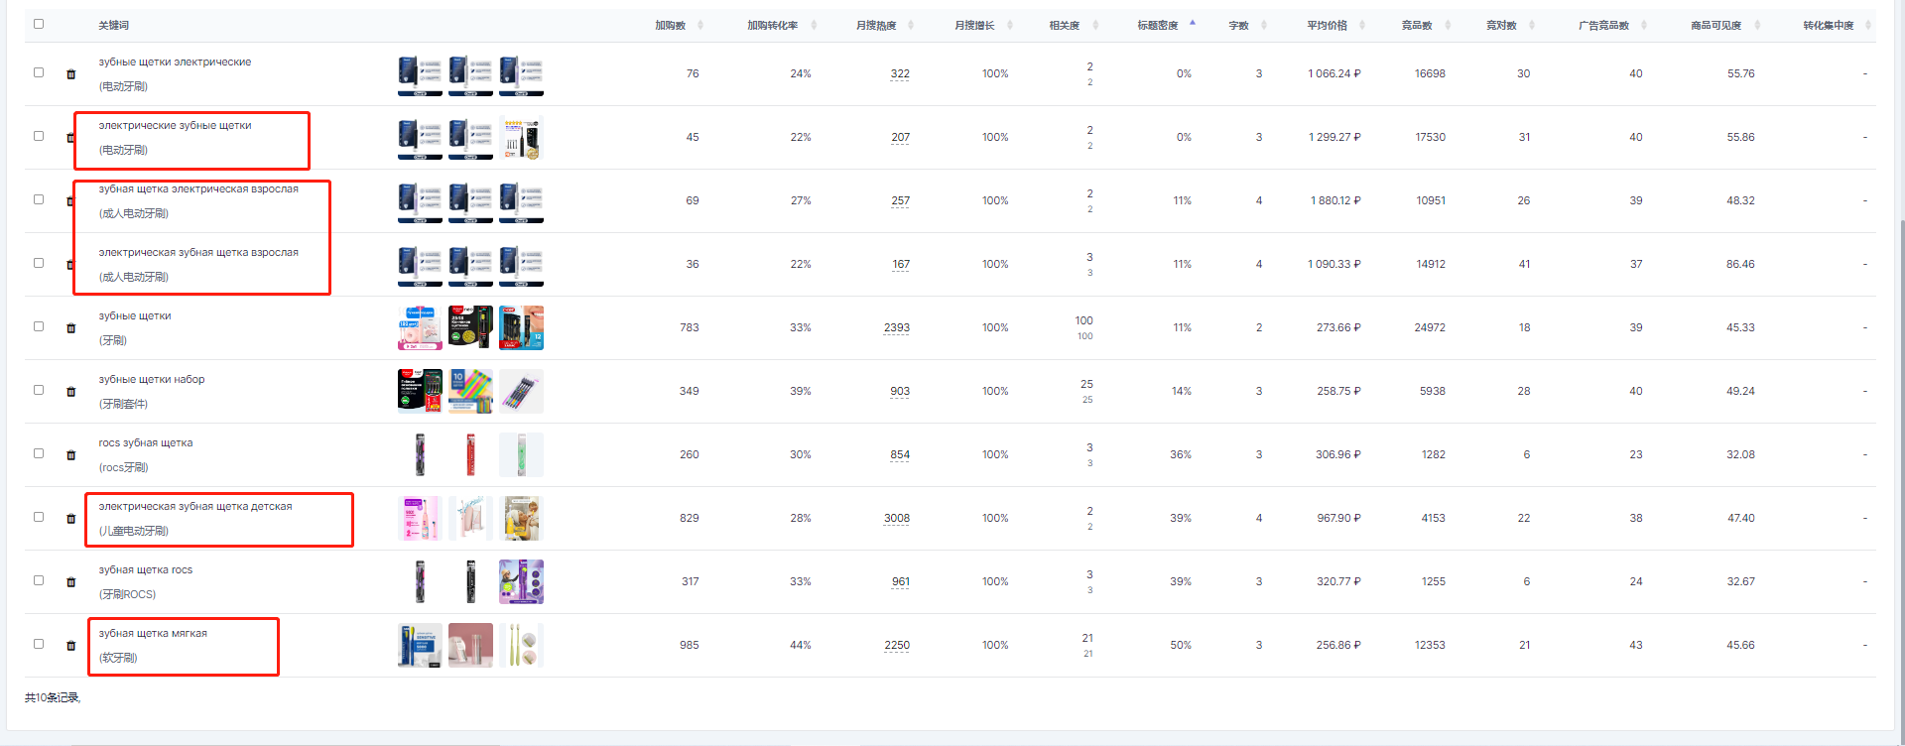Image resolution: width=1905 pixels, height=746 pixels.
Task: Click add-to-cart count 985
Action: coord(690,645)
